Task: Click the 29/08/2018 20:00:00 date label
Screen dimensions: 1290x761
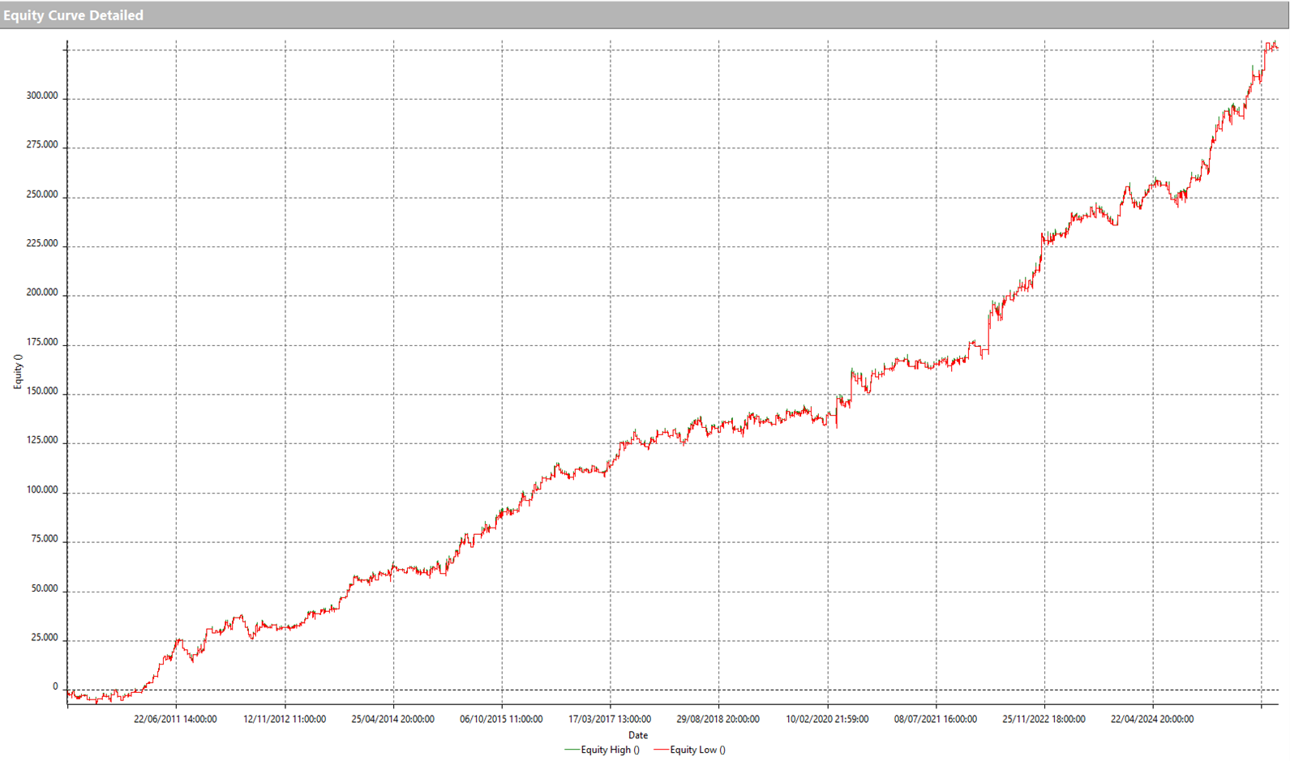Action: click(x=718, y=719)
